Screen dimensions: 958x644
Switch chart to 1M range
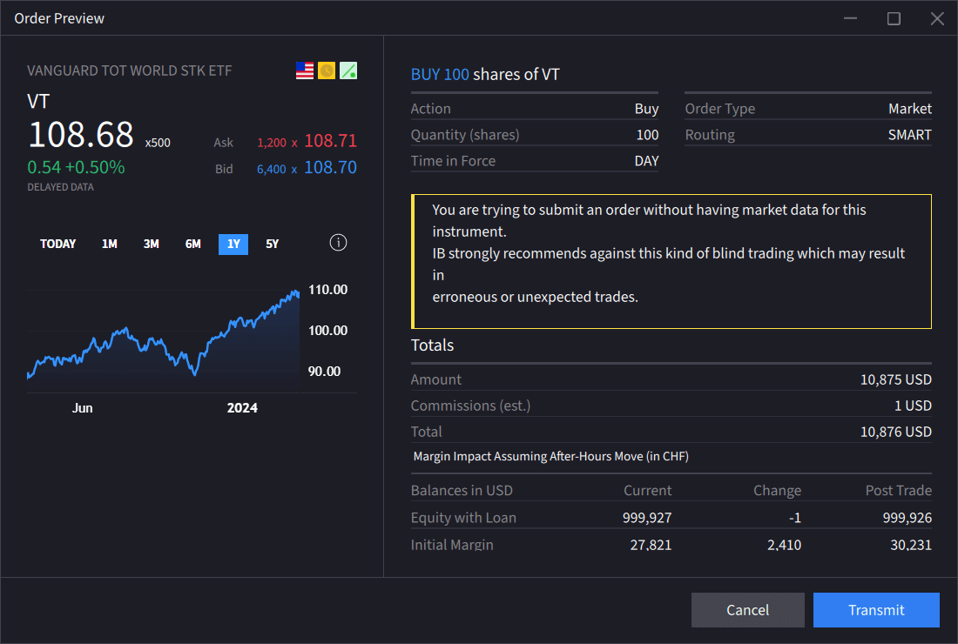click(109, 245)
